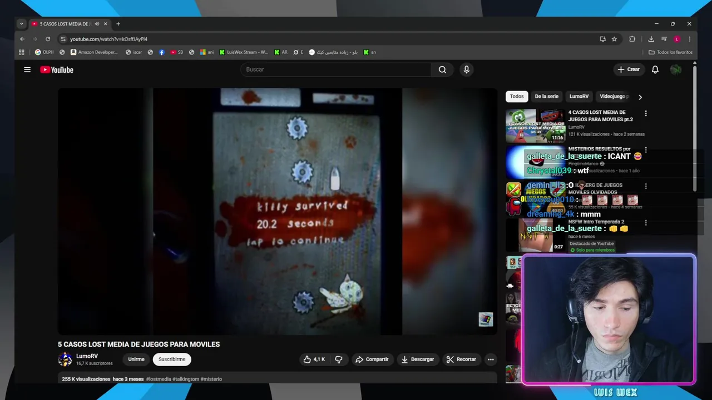Image resolution: width=712 pixels, height=400 pixels.
Task: Open media controls icon in toolbar
Action: tap(664, 39)
